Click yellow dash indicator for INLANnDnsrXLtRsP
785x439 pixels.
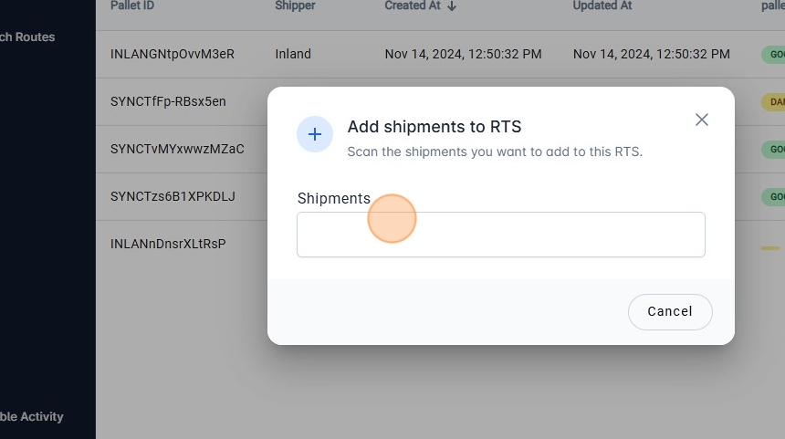click(x=770, y=248)
